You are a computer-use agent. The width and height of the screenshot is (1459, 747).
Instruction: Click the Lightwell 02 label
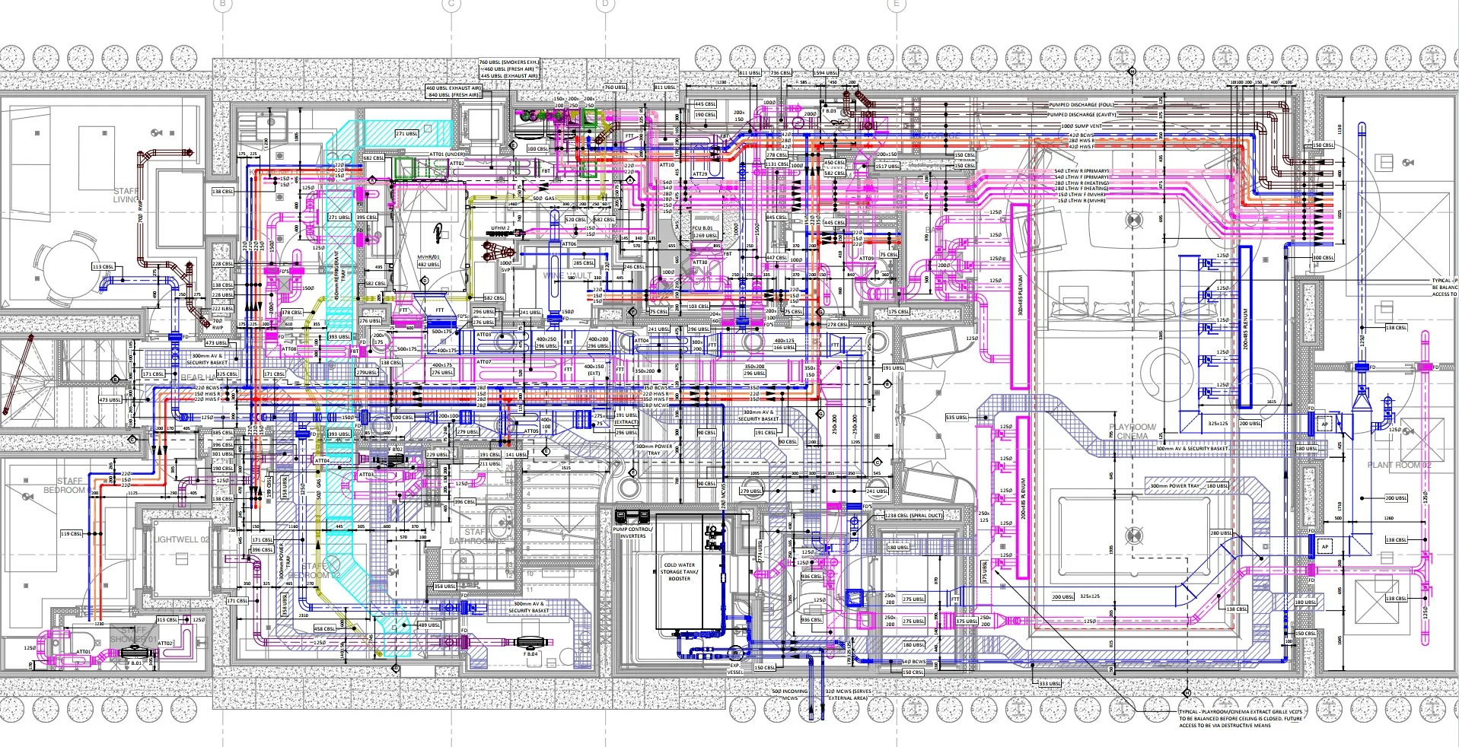tap(181, 539)
